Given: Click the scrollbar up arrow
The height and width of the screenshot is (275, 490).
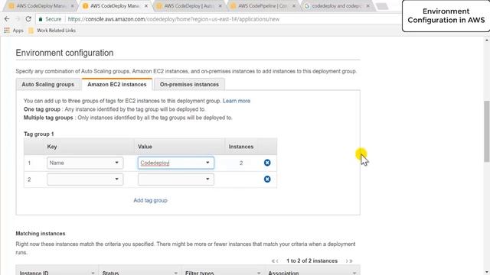Looking at the screenshot, I should (487, 40).
